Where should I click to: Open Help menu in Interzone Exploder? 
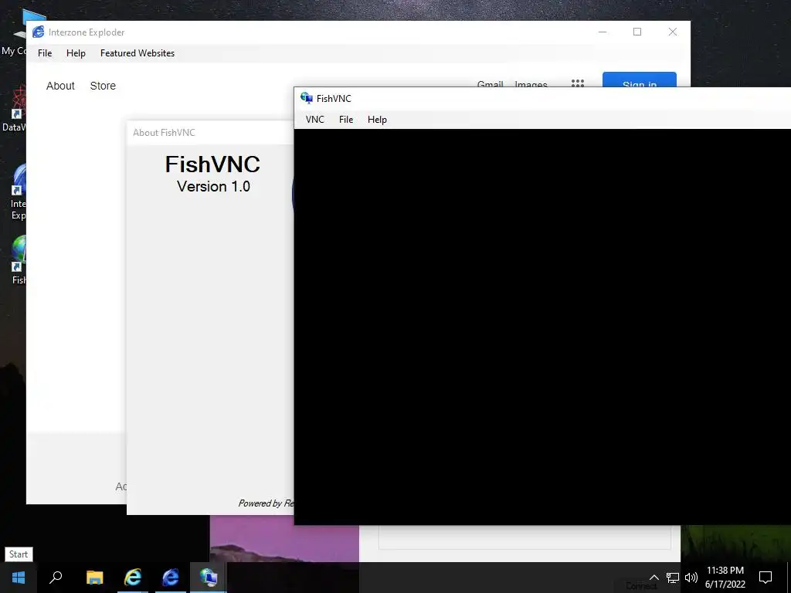click(x=76, y=53)
